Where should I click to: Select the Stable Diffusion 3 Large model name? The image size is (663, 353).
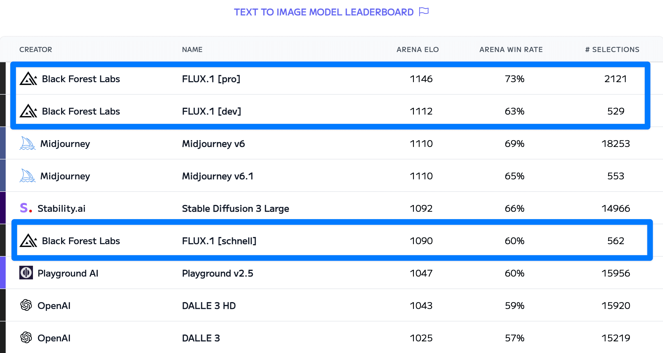pyautogui.click(x=235, y=208)
